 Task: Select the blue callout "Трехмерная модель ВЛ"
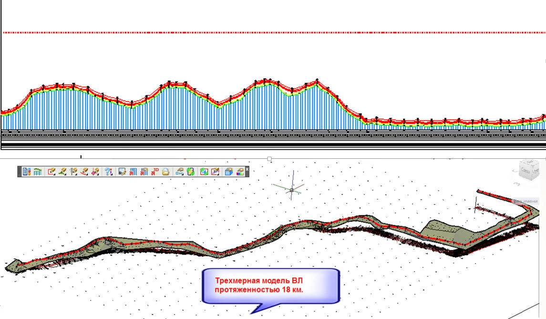271,286
